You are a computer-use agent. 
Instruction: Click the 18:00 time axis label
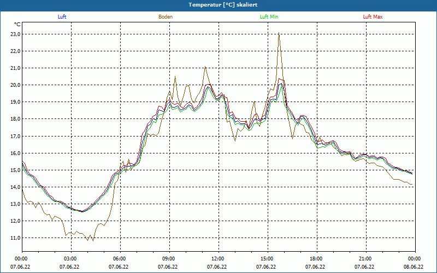[x=316, y=259]
